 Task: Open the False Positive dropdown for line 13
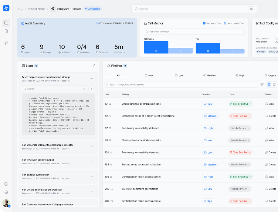[240, 104]
